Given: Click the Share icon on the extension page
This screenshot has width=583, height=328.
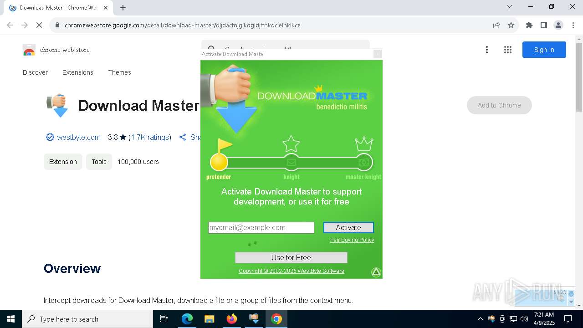Looking at the screenshot, I should click(x=183, y=137).
